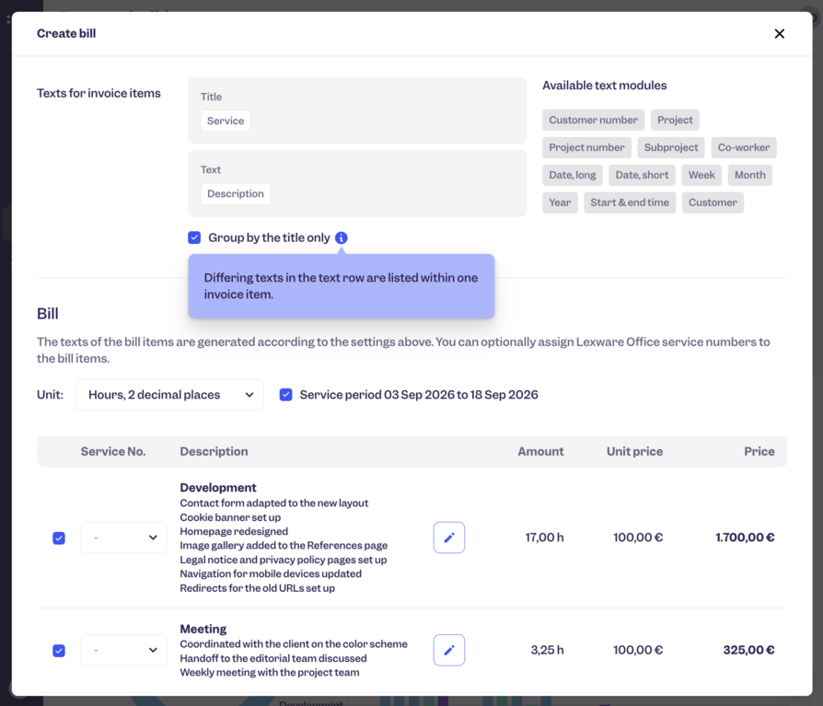Click the Service No. column header
This screenshot has height=706, width=823.
pyautogui.click(x=113, y=451)
